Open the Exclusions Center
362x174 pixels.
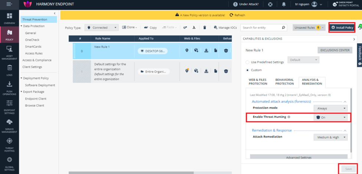click(335, 50)
